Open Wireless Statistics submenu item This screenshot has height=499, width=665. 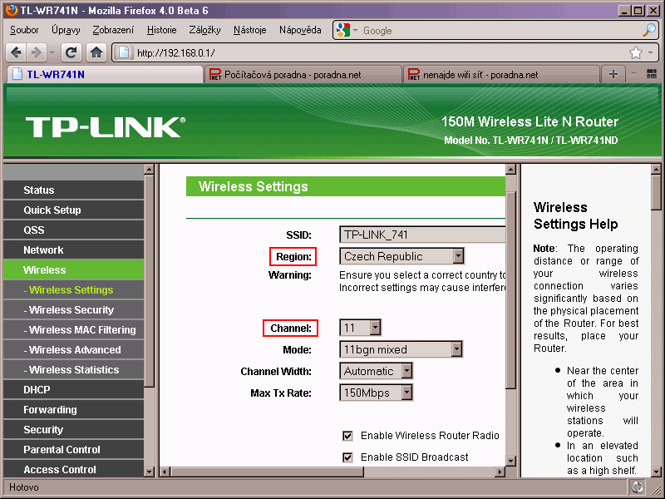[x=73, y=369]
